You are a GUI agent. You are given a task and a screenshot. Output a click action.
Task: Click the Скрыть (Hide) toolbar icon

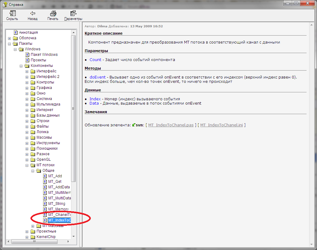(12, 13)
